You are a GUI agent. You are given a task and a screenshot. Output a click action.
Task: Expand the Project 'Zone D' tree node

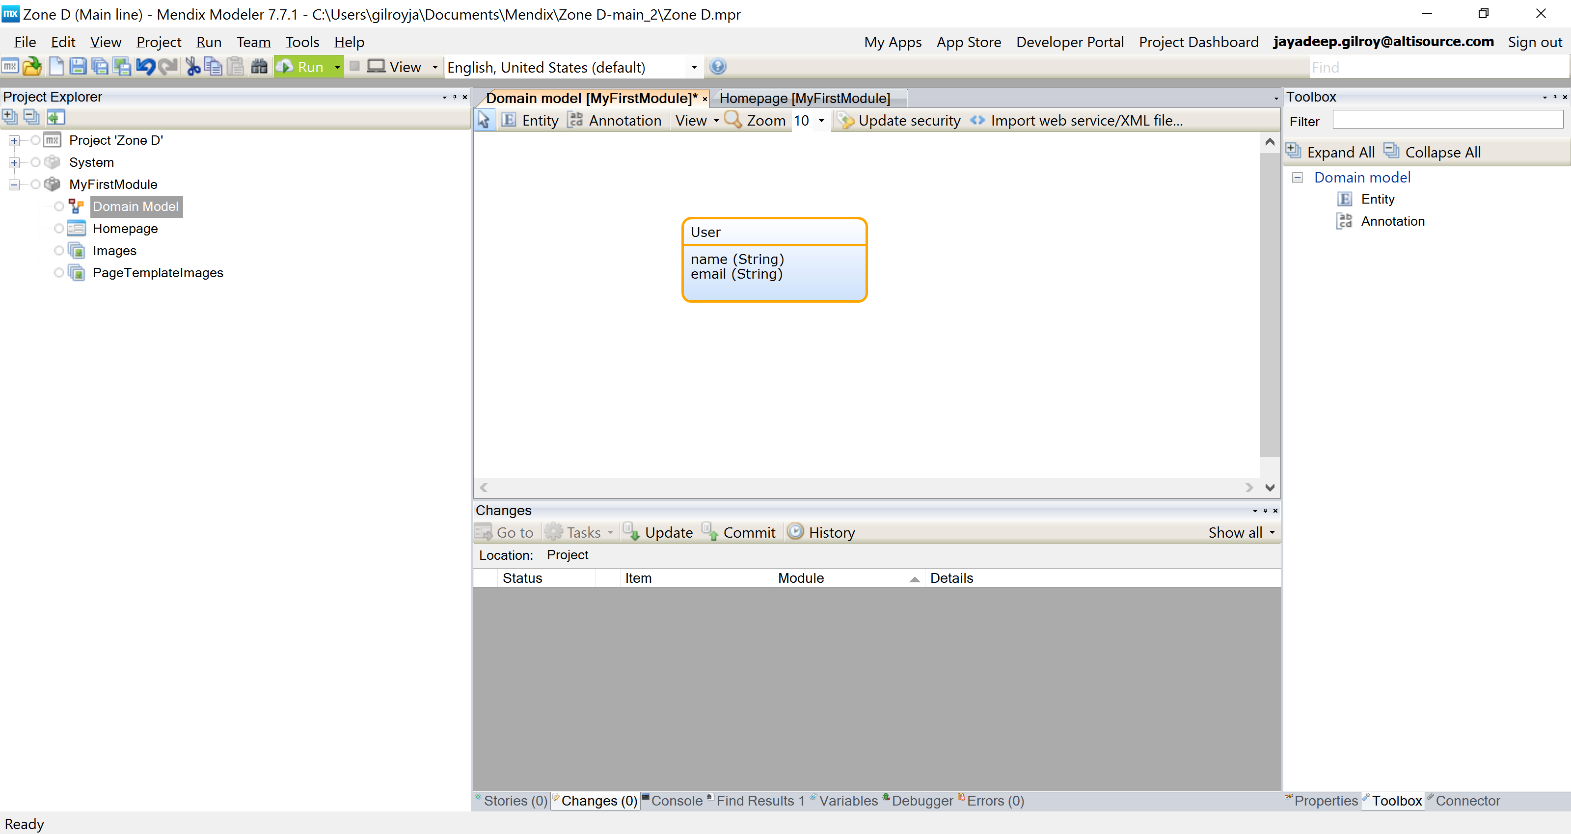(13, 140)
